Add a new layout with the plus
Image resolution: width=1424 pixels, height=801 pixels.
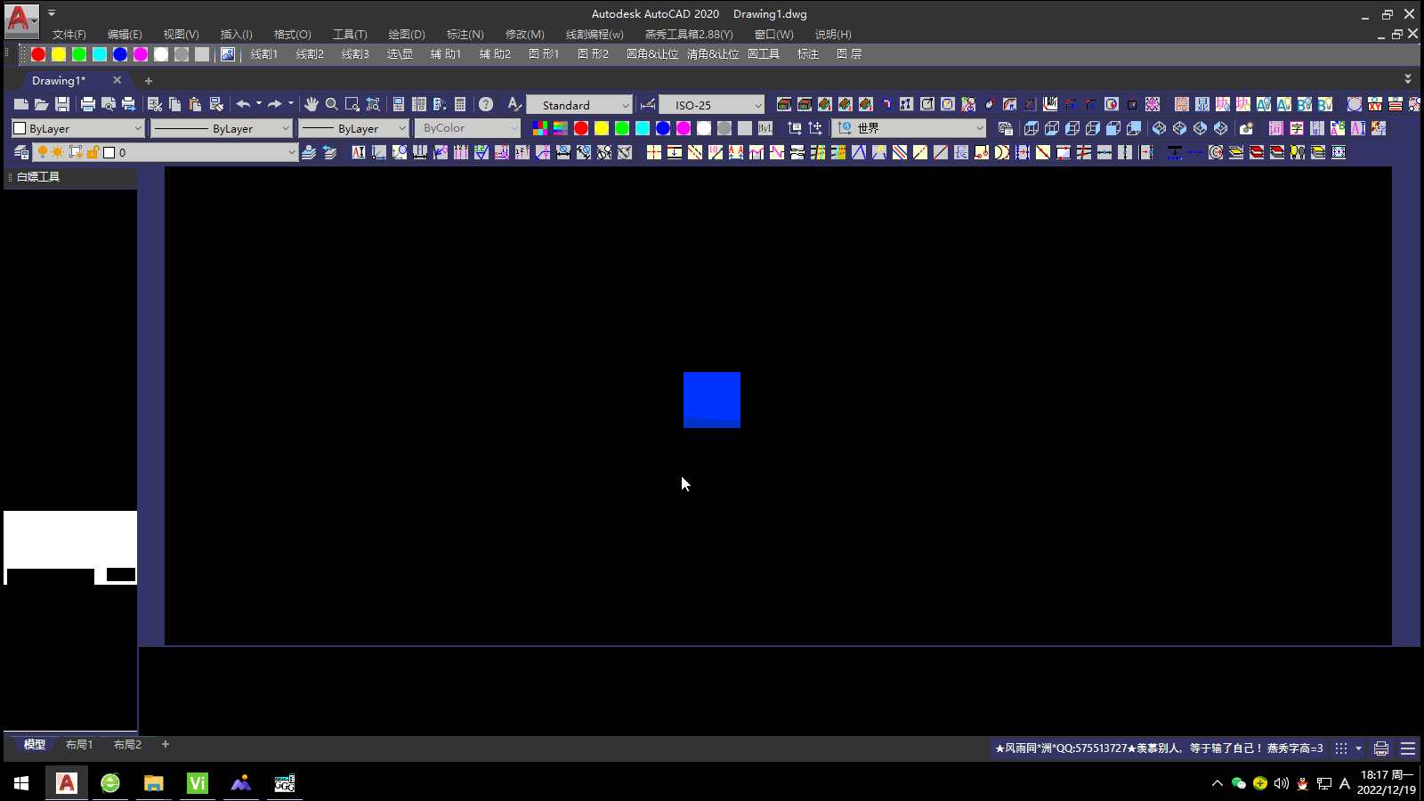pyautogui.click(x=166, y=745)
